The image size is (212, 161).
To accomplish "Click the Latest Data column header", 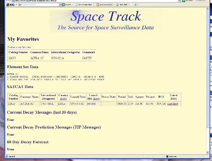I will [x=174, y=97].
